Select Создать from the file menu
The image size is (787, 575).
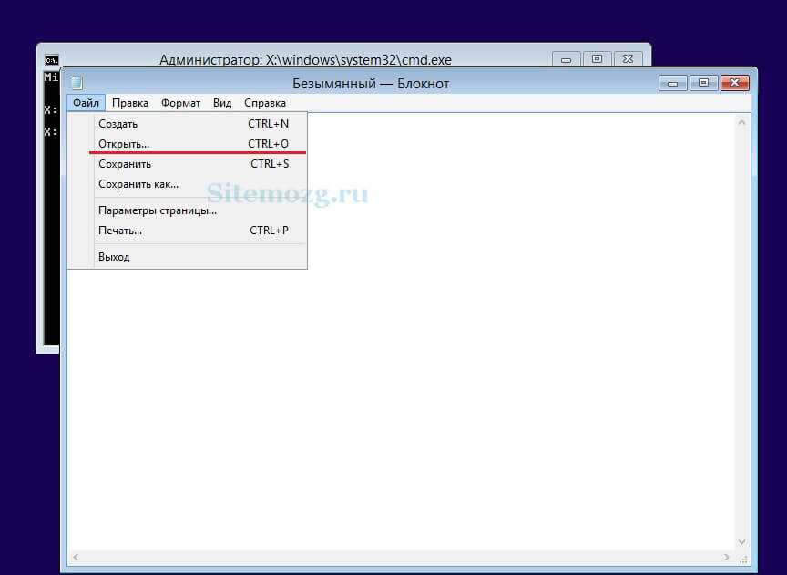point(118,124)
